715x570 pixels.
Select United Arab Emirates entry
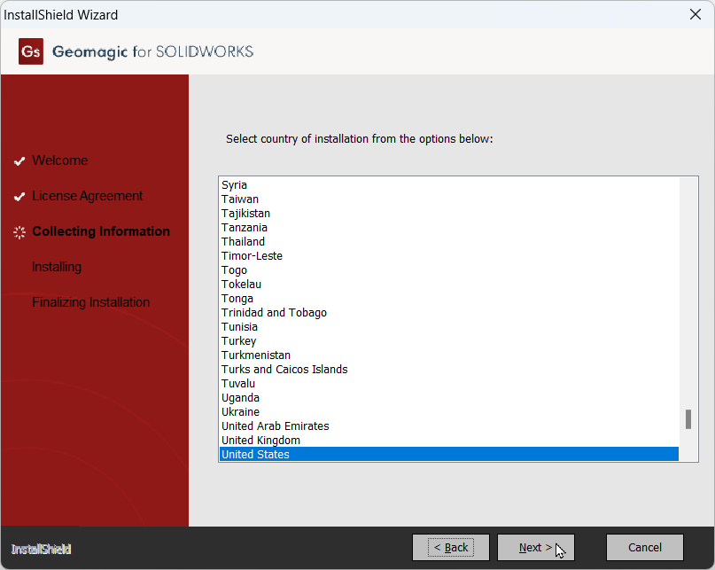pos(448,426)
